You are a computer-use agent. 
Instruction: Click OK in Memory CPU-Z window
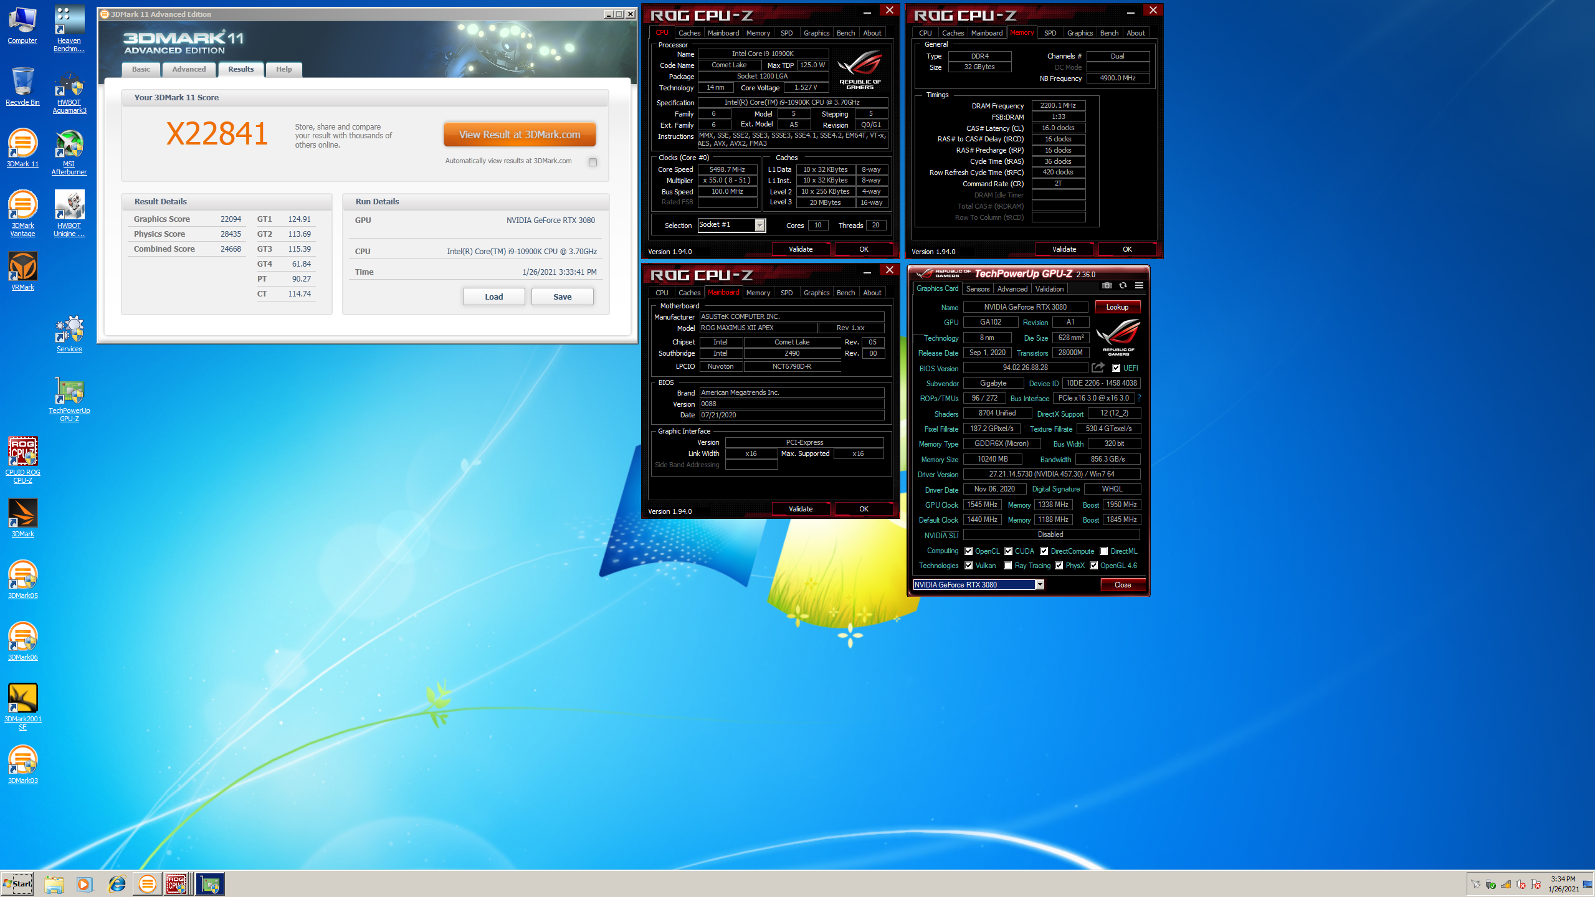click(1127, 249)
